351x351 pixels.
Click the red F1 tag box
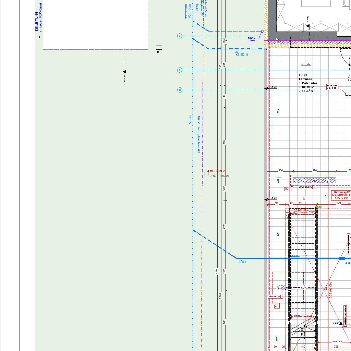pos(277,306)
